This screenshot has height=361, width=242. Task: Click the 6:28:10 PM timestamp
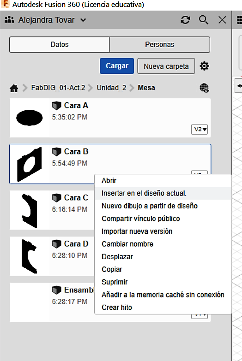point(70,255)
